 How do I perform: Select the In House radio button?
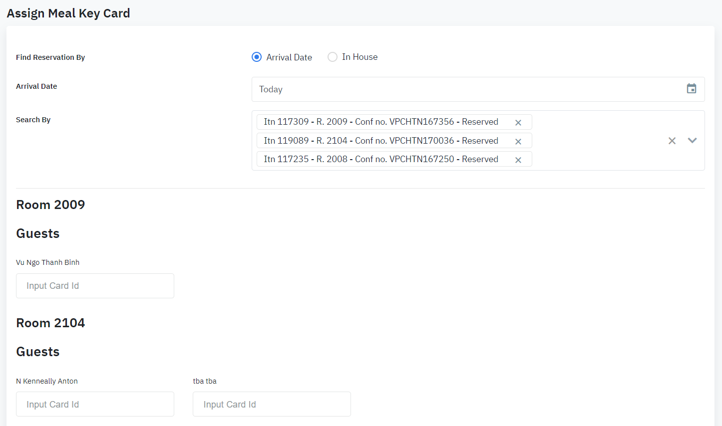(333, 57)
